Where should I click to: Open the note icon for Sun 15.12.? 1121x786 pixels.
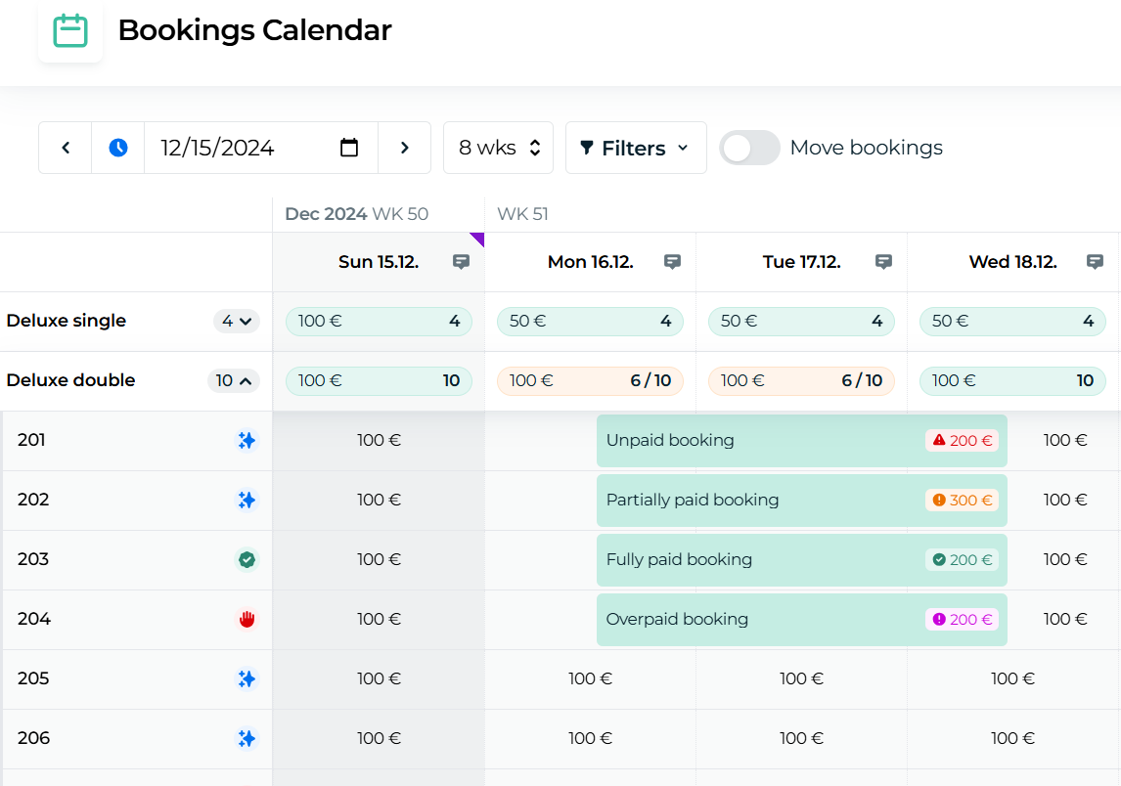point(461,262)
